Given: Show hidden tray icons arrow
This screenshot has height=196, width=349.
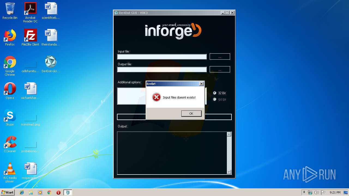Looking at the screenshot, I should 304,192.
